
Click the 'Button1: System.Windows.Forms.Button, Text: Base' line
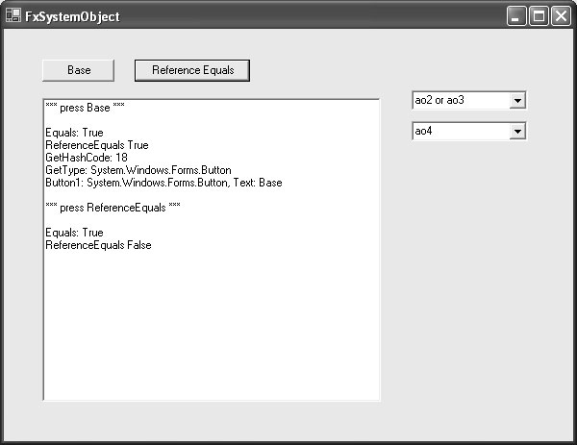click(x=163, y=183)
